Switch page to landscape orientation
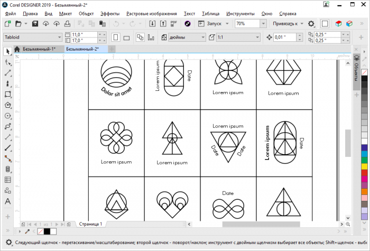The image size is (370, 251). coord(127,37)
